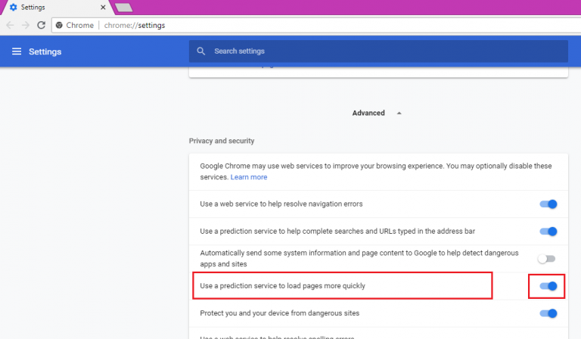Click 'Protect you and your device from dangerous sites' text
This screenshot has height=339, width=581.
tap(280, 313)
